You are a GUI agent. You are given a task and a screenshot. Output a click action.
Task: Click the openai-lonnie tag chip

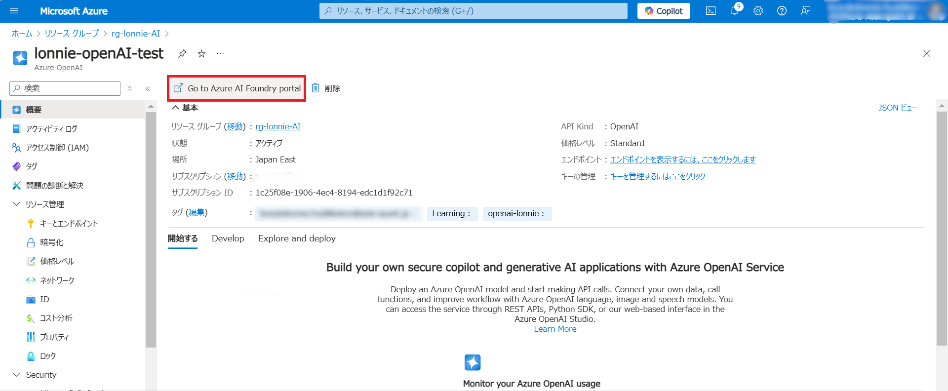(517, 214)
